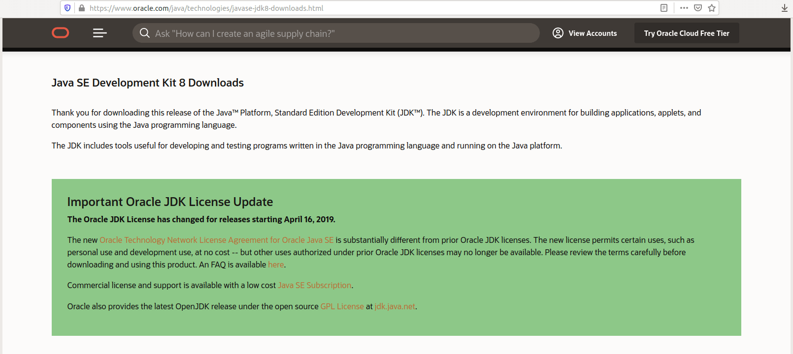This screenshot has width=793, height=354.
Task: Click the Ask Oracle search field
Action: tap(336, 33)
